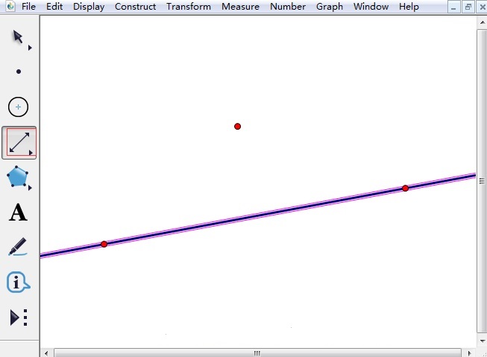Click the Sketchpad document icon beside File
Viewport: 487px width, 357px height.
(10, 6)
